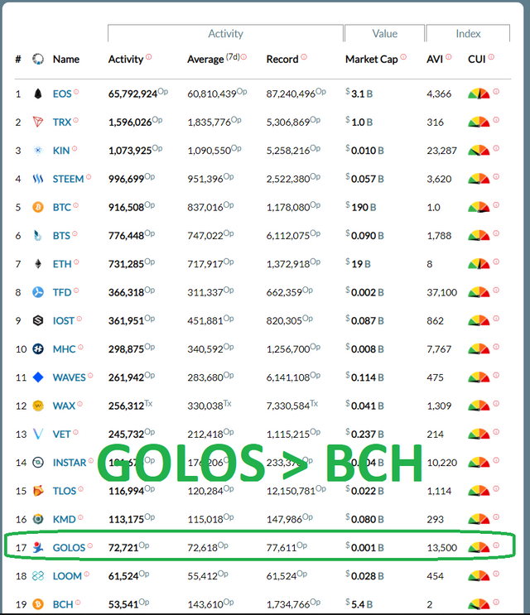Open the VET link
530x615 pixels.
coord(62,435)
